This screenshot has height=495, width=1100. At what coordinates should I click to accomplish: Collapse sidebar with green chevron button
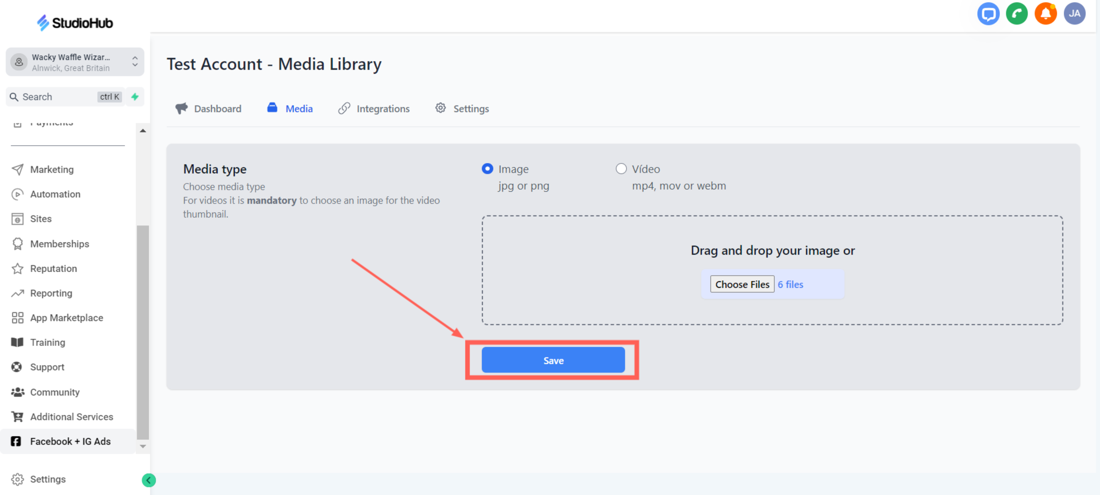(149, 480)
